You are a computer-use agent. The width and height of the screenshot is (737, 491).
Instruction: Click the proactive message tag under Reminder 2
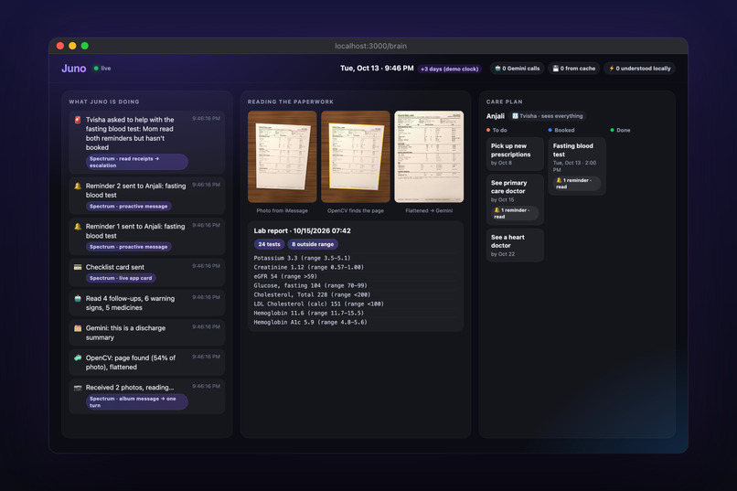pos(128,207)
